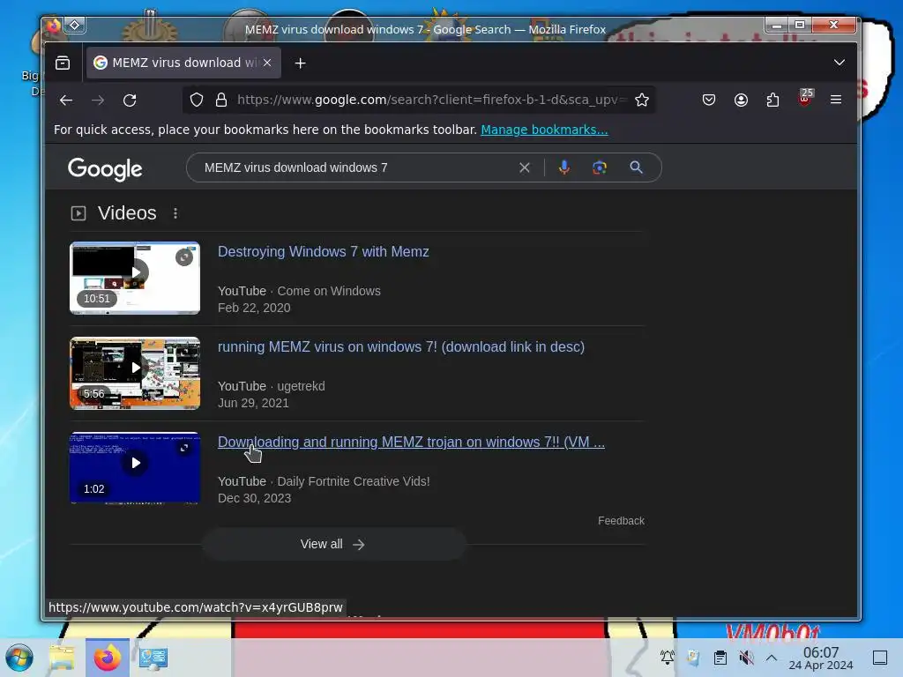
Task: Open the Windows Start menu orb
Action: coord(19,658)
